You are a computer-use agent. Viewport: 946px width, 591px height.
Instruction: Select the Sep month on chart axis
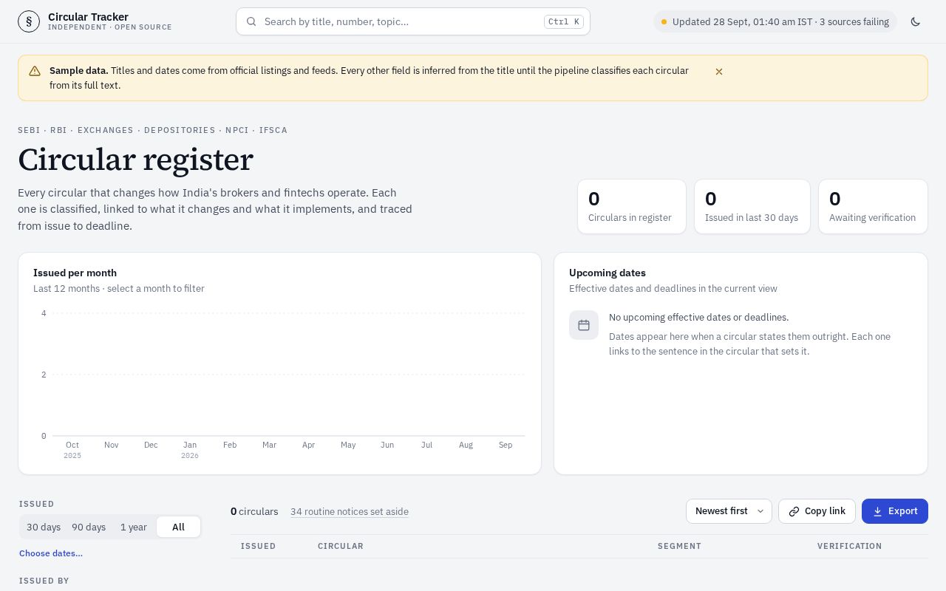tap(506, 445)
